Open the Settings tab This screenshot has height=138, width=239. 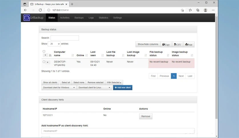coord(117,18)
